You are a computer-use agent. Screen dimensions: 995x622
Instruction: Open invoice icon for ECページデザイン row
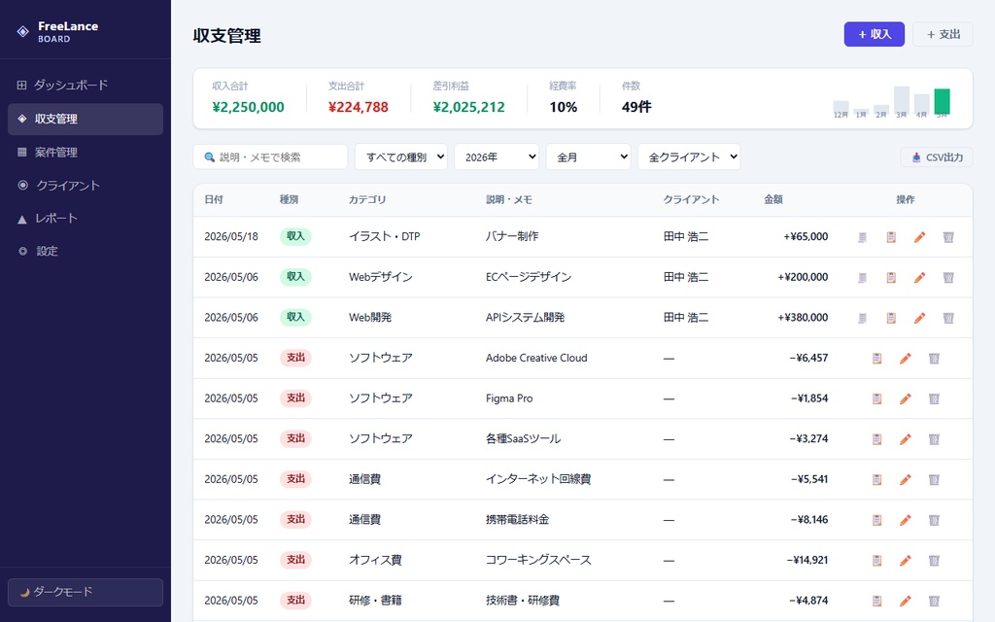(863, 277)
